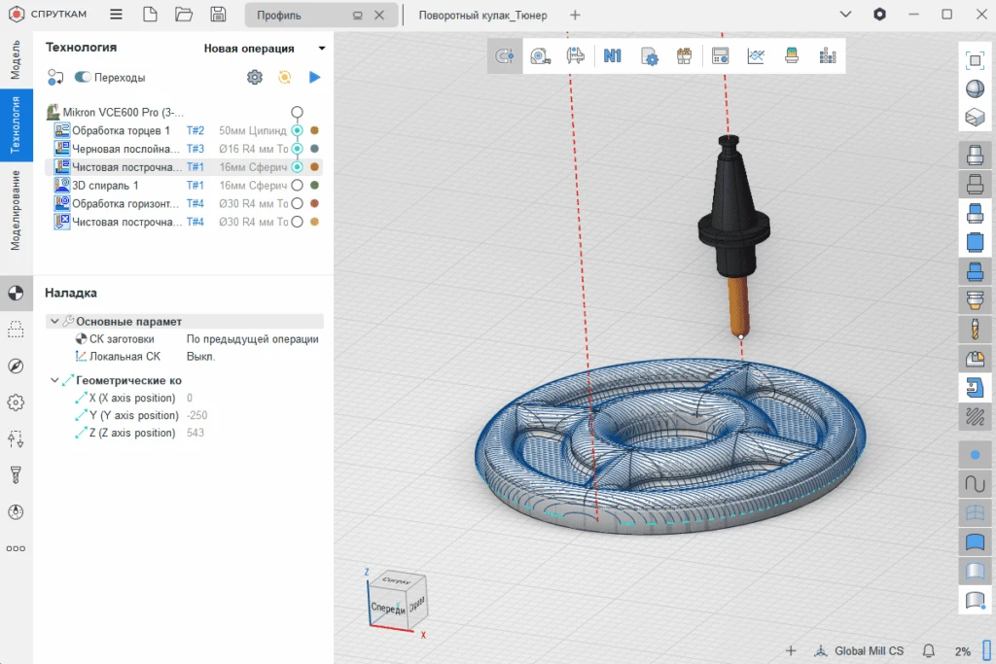Click the chart graph icon in toolbar
Viewport: 996px width, 664px height.
click(756, 56)
